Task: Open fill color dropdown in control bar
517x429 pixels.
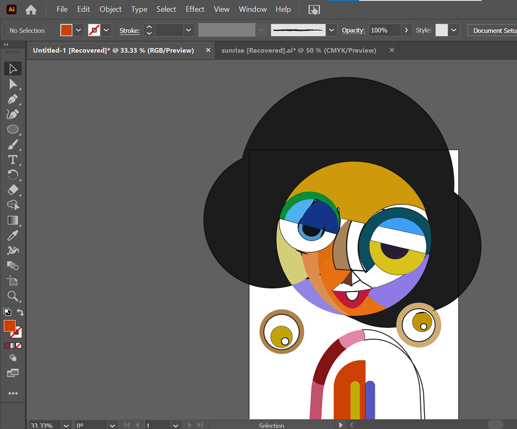Action: coord(78,30)
